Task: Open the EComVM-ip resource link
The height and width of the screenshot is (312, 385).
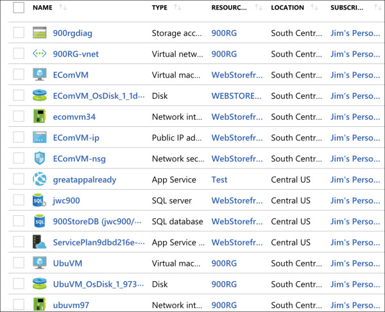Action: point(76,138)
